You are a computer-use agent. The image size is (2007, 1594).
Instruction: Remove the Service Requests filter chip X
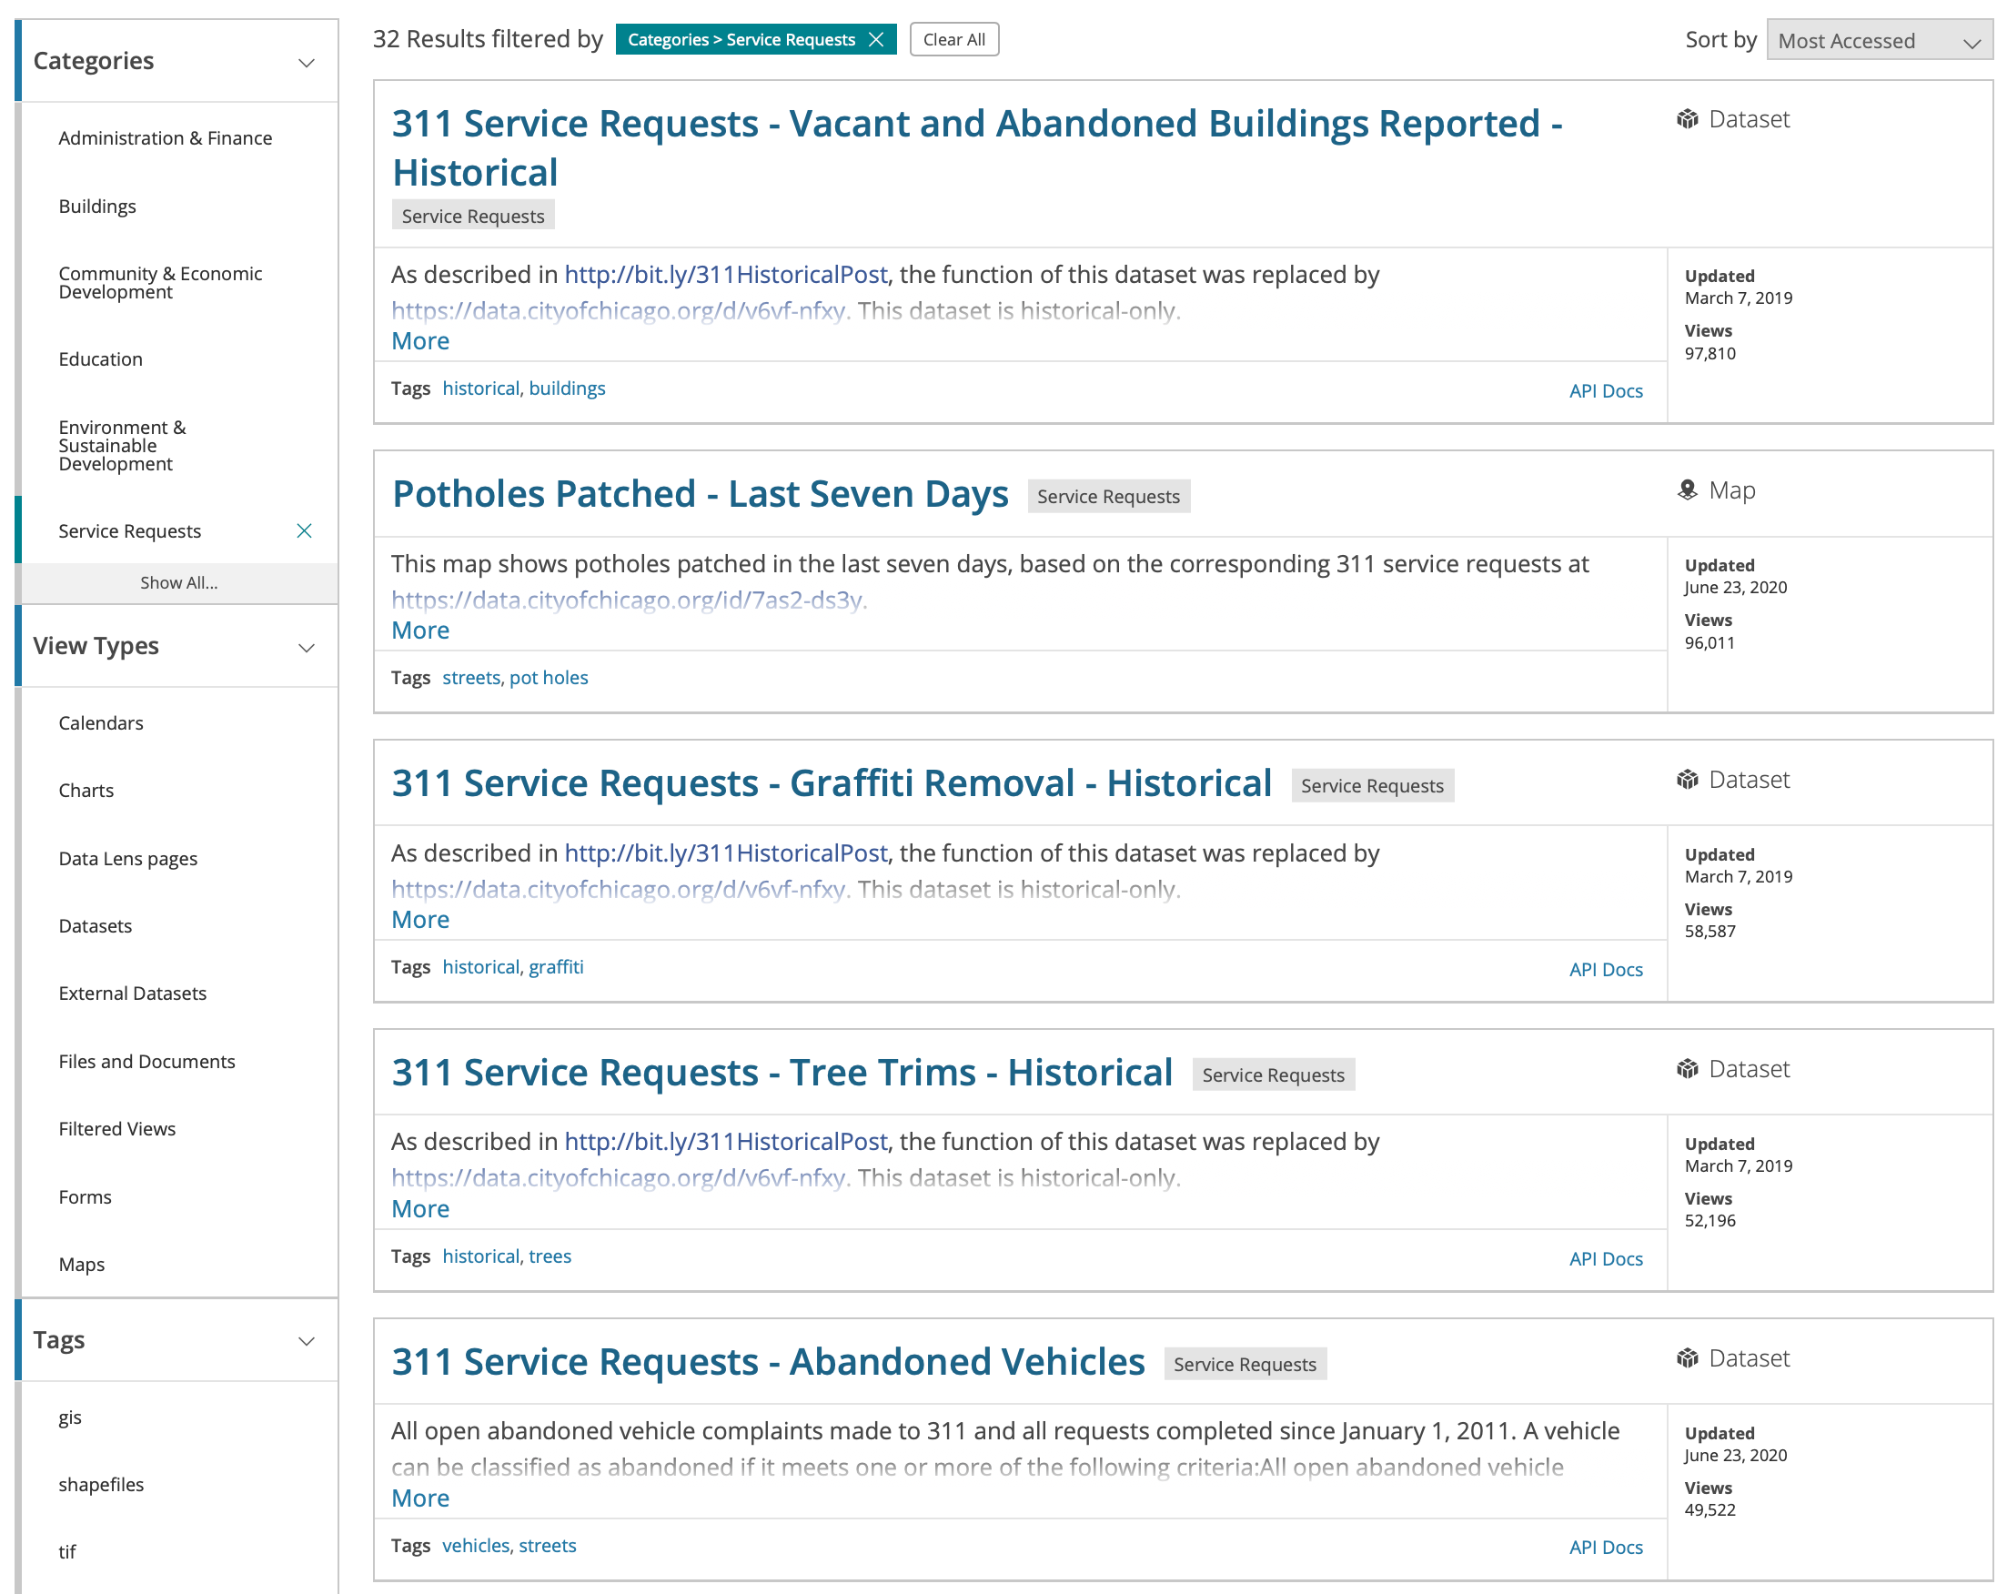pyautogui.click(x=875, y=39)
